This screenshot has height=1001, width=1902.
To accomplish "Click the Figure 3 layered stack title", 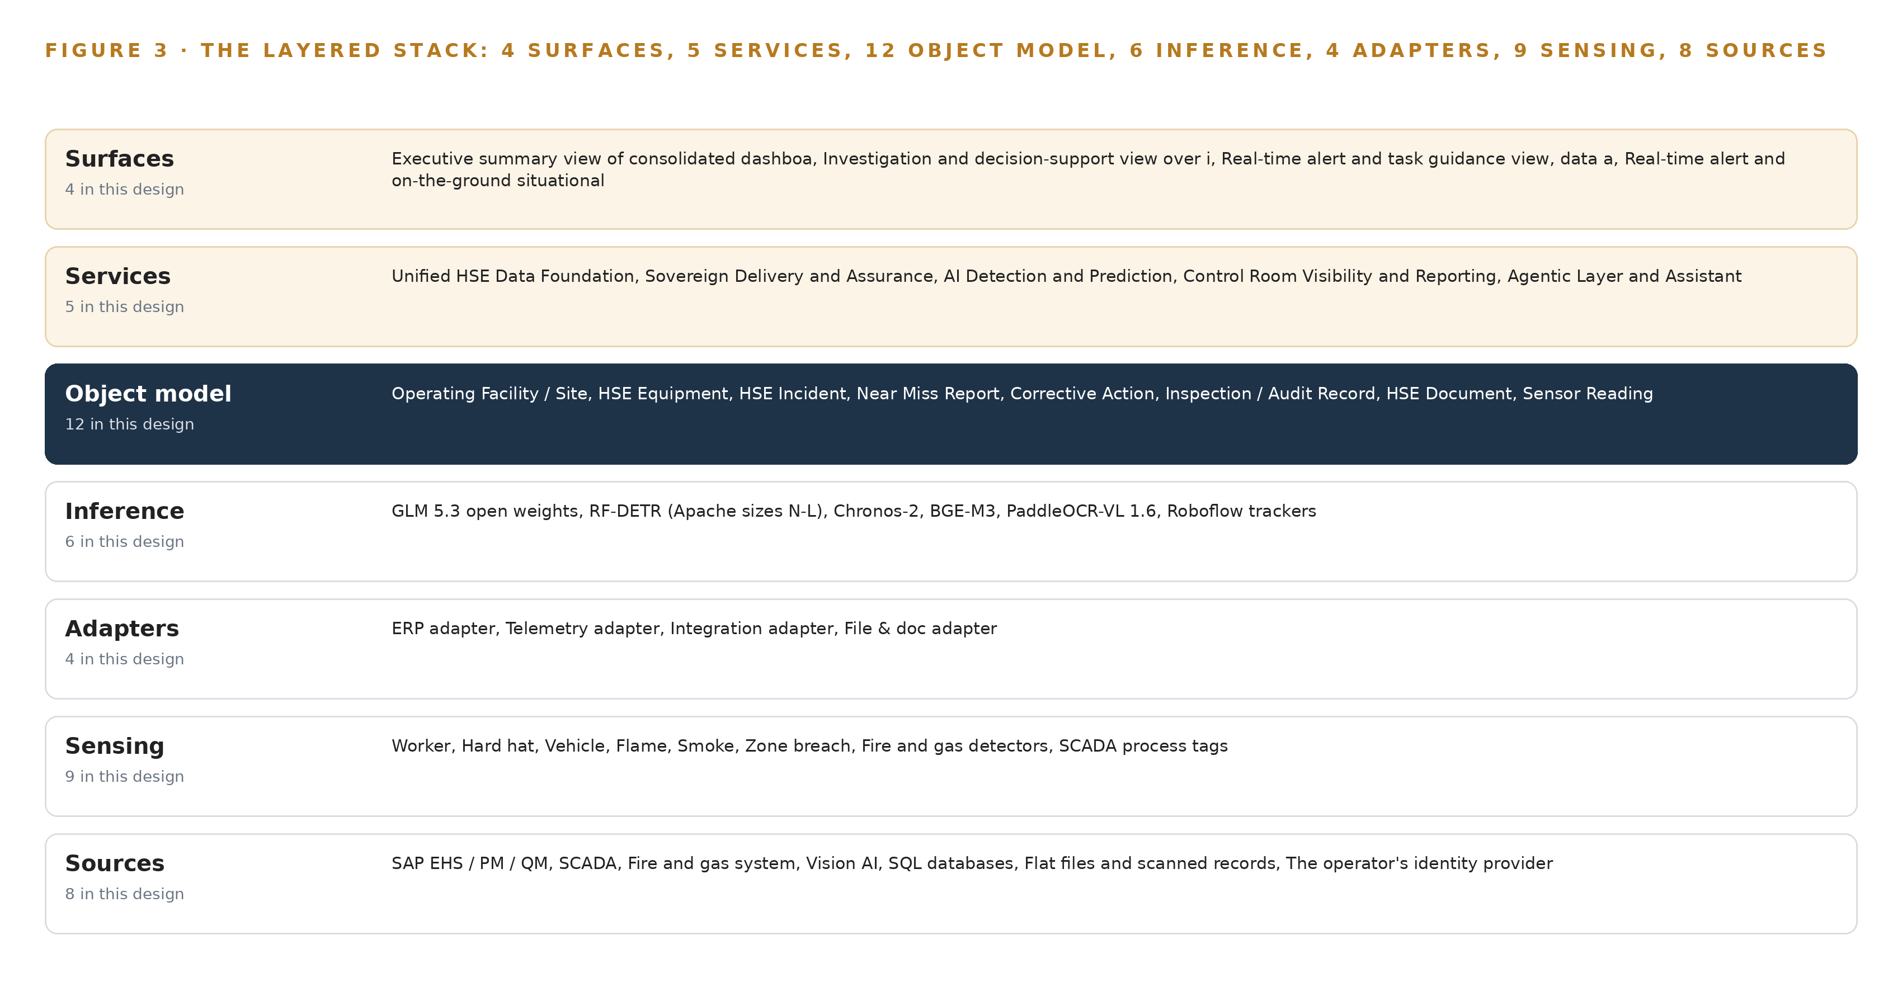I will 935,50.
